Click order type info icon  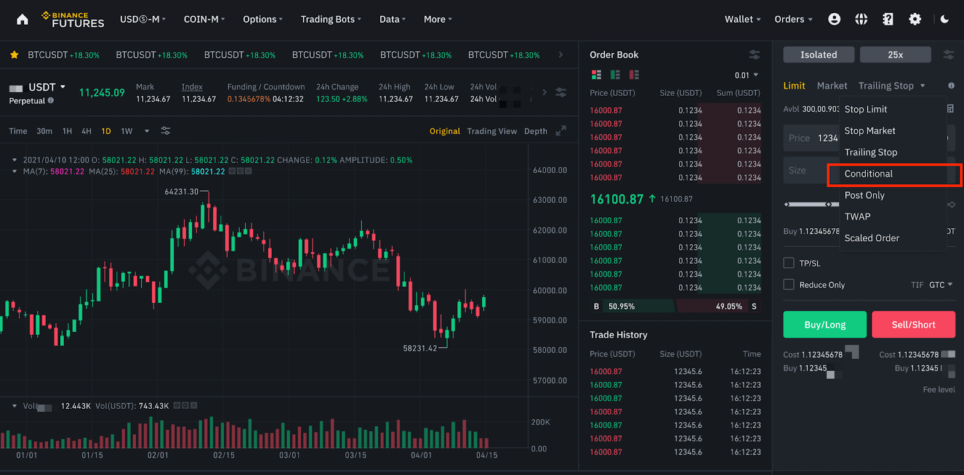pos(951,85)
